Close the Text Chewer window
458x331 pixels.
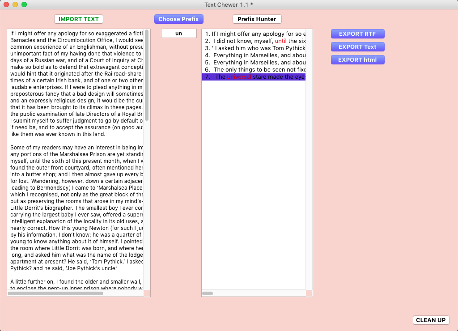tap(6, 4)
